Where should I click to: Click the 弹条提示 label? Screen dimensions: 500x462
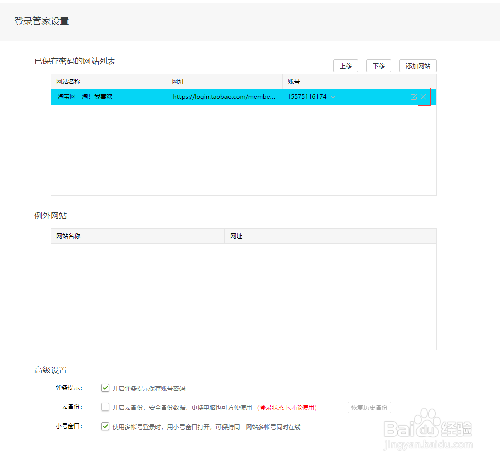pos(69,388)
